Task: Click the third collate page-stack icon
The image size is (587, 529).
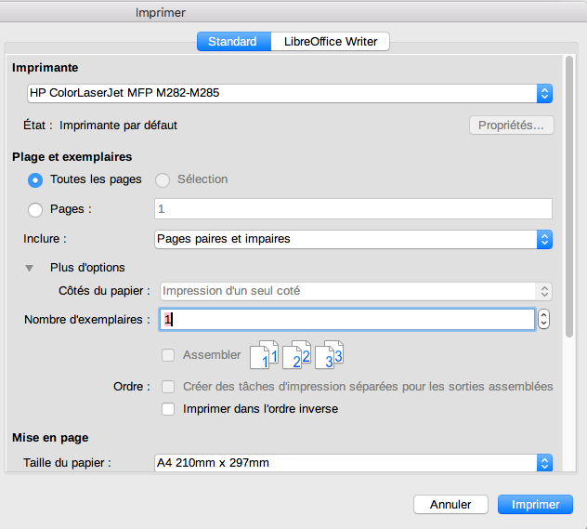Action: (329, 354)
